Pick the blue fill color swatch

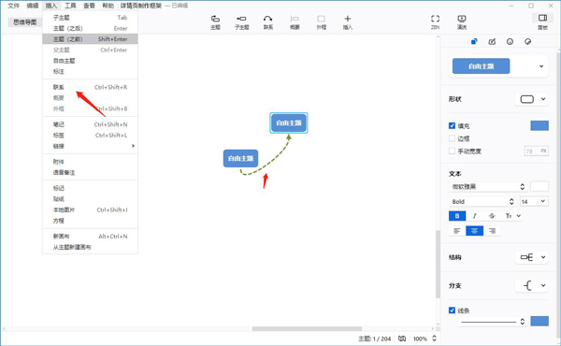point(539,125)
